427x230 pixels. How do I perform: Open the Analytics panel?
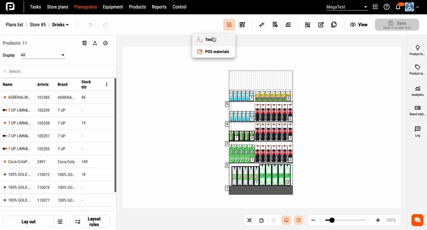tap(417, 91)
